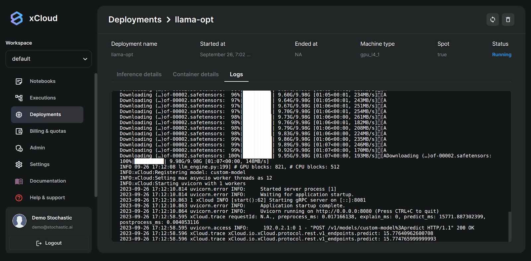Open the Admin page
This screenshot has height=261, width=531.
[47, 148]
